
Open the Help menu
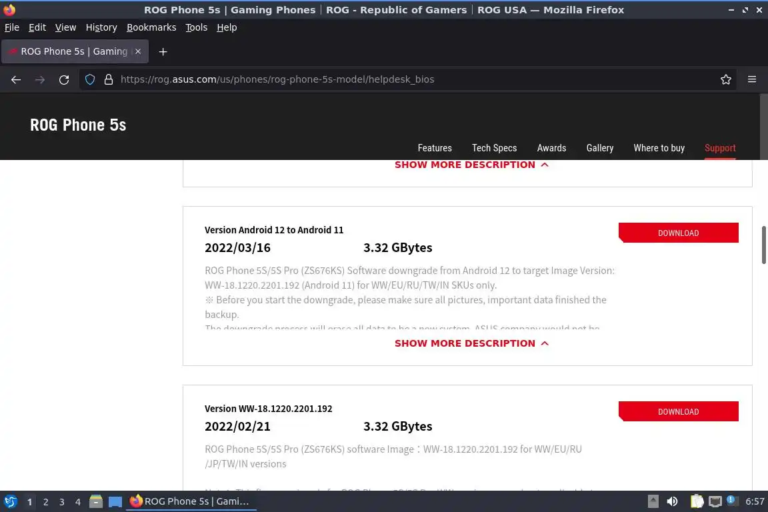tap(227, 27)
